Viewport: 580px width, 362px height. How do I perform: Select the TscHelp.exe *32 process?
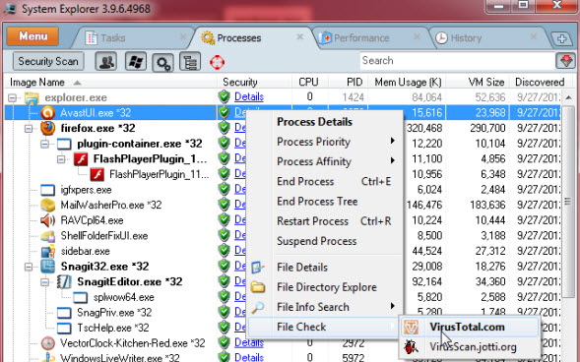click(113, 328)
